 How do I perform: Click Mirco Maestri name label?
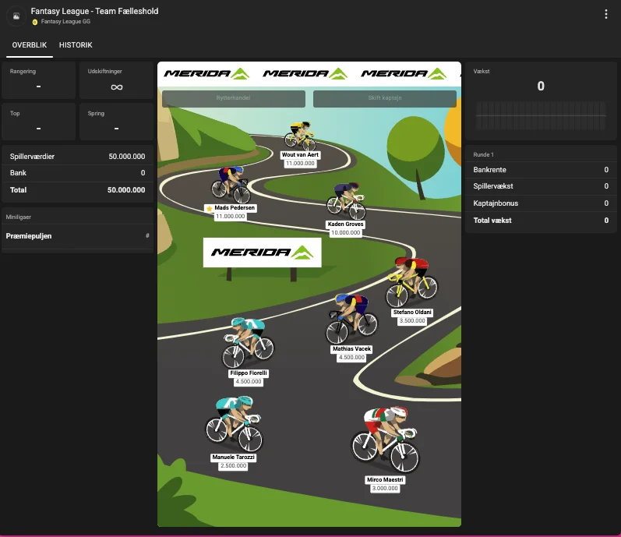tap(385, 480)
